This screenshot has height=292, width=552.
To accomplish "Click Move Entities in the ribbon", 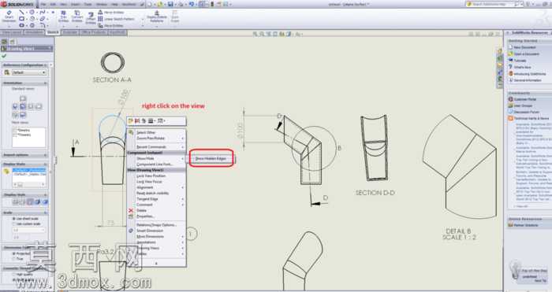I will pos(110,26).
